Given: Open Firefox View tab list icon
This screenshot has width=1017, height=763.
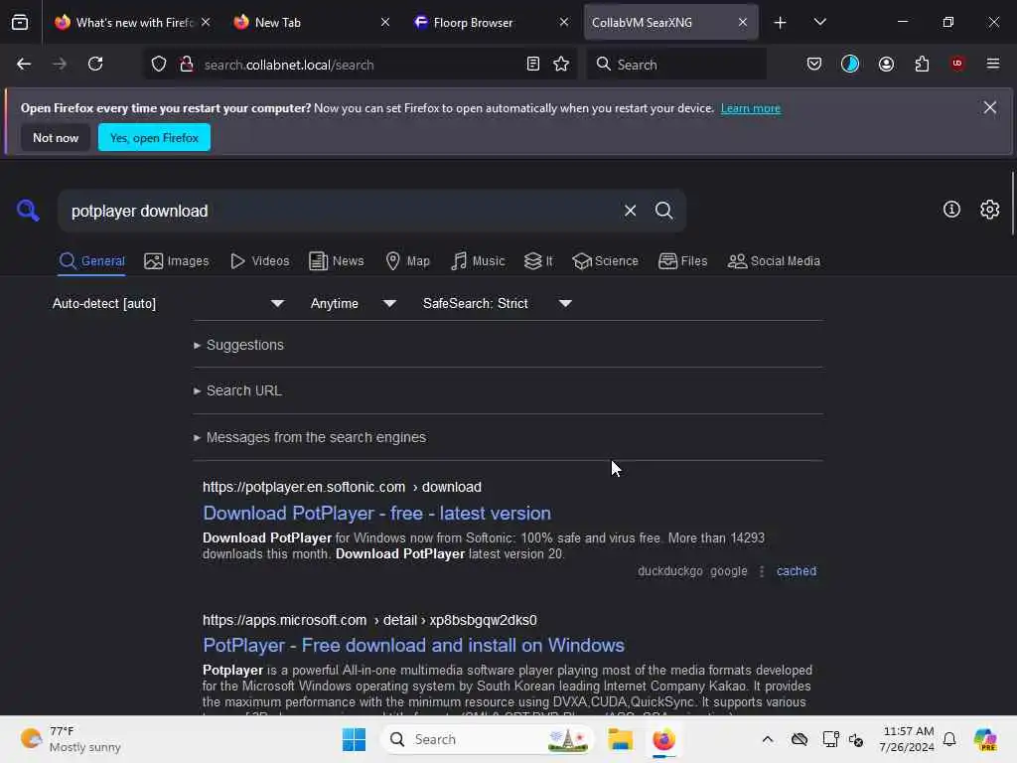Looking at the screenshot, I should 20,23.
